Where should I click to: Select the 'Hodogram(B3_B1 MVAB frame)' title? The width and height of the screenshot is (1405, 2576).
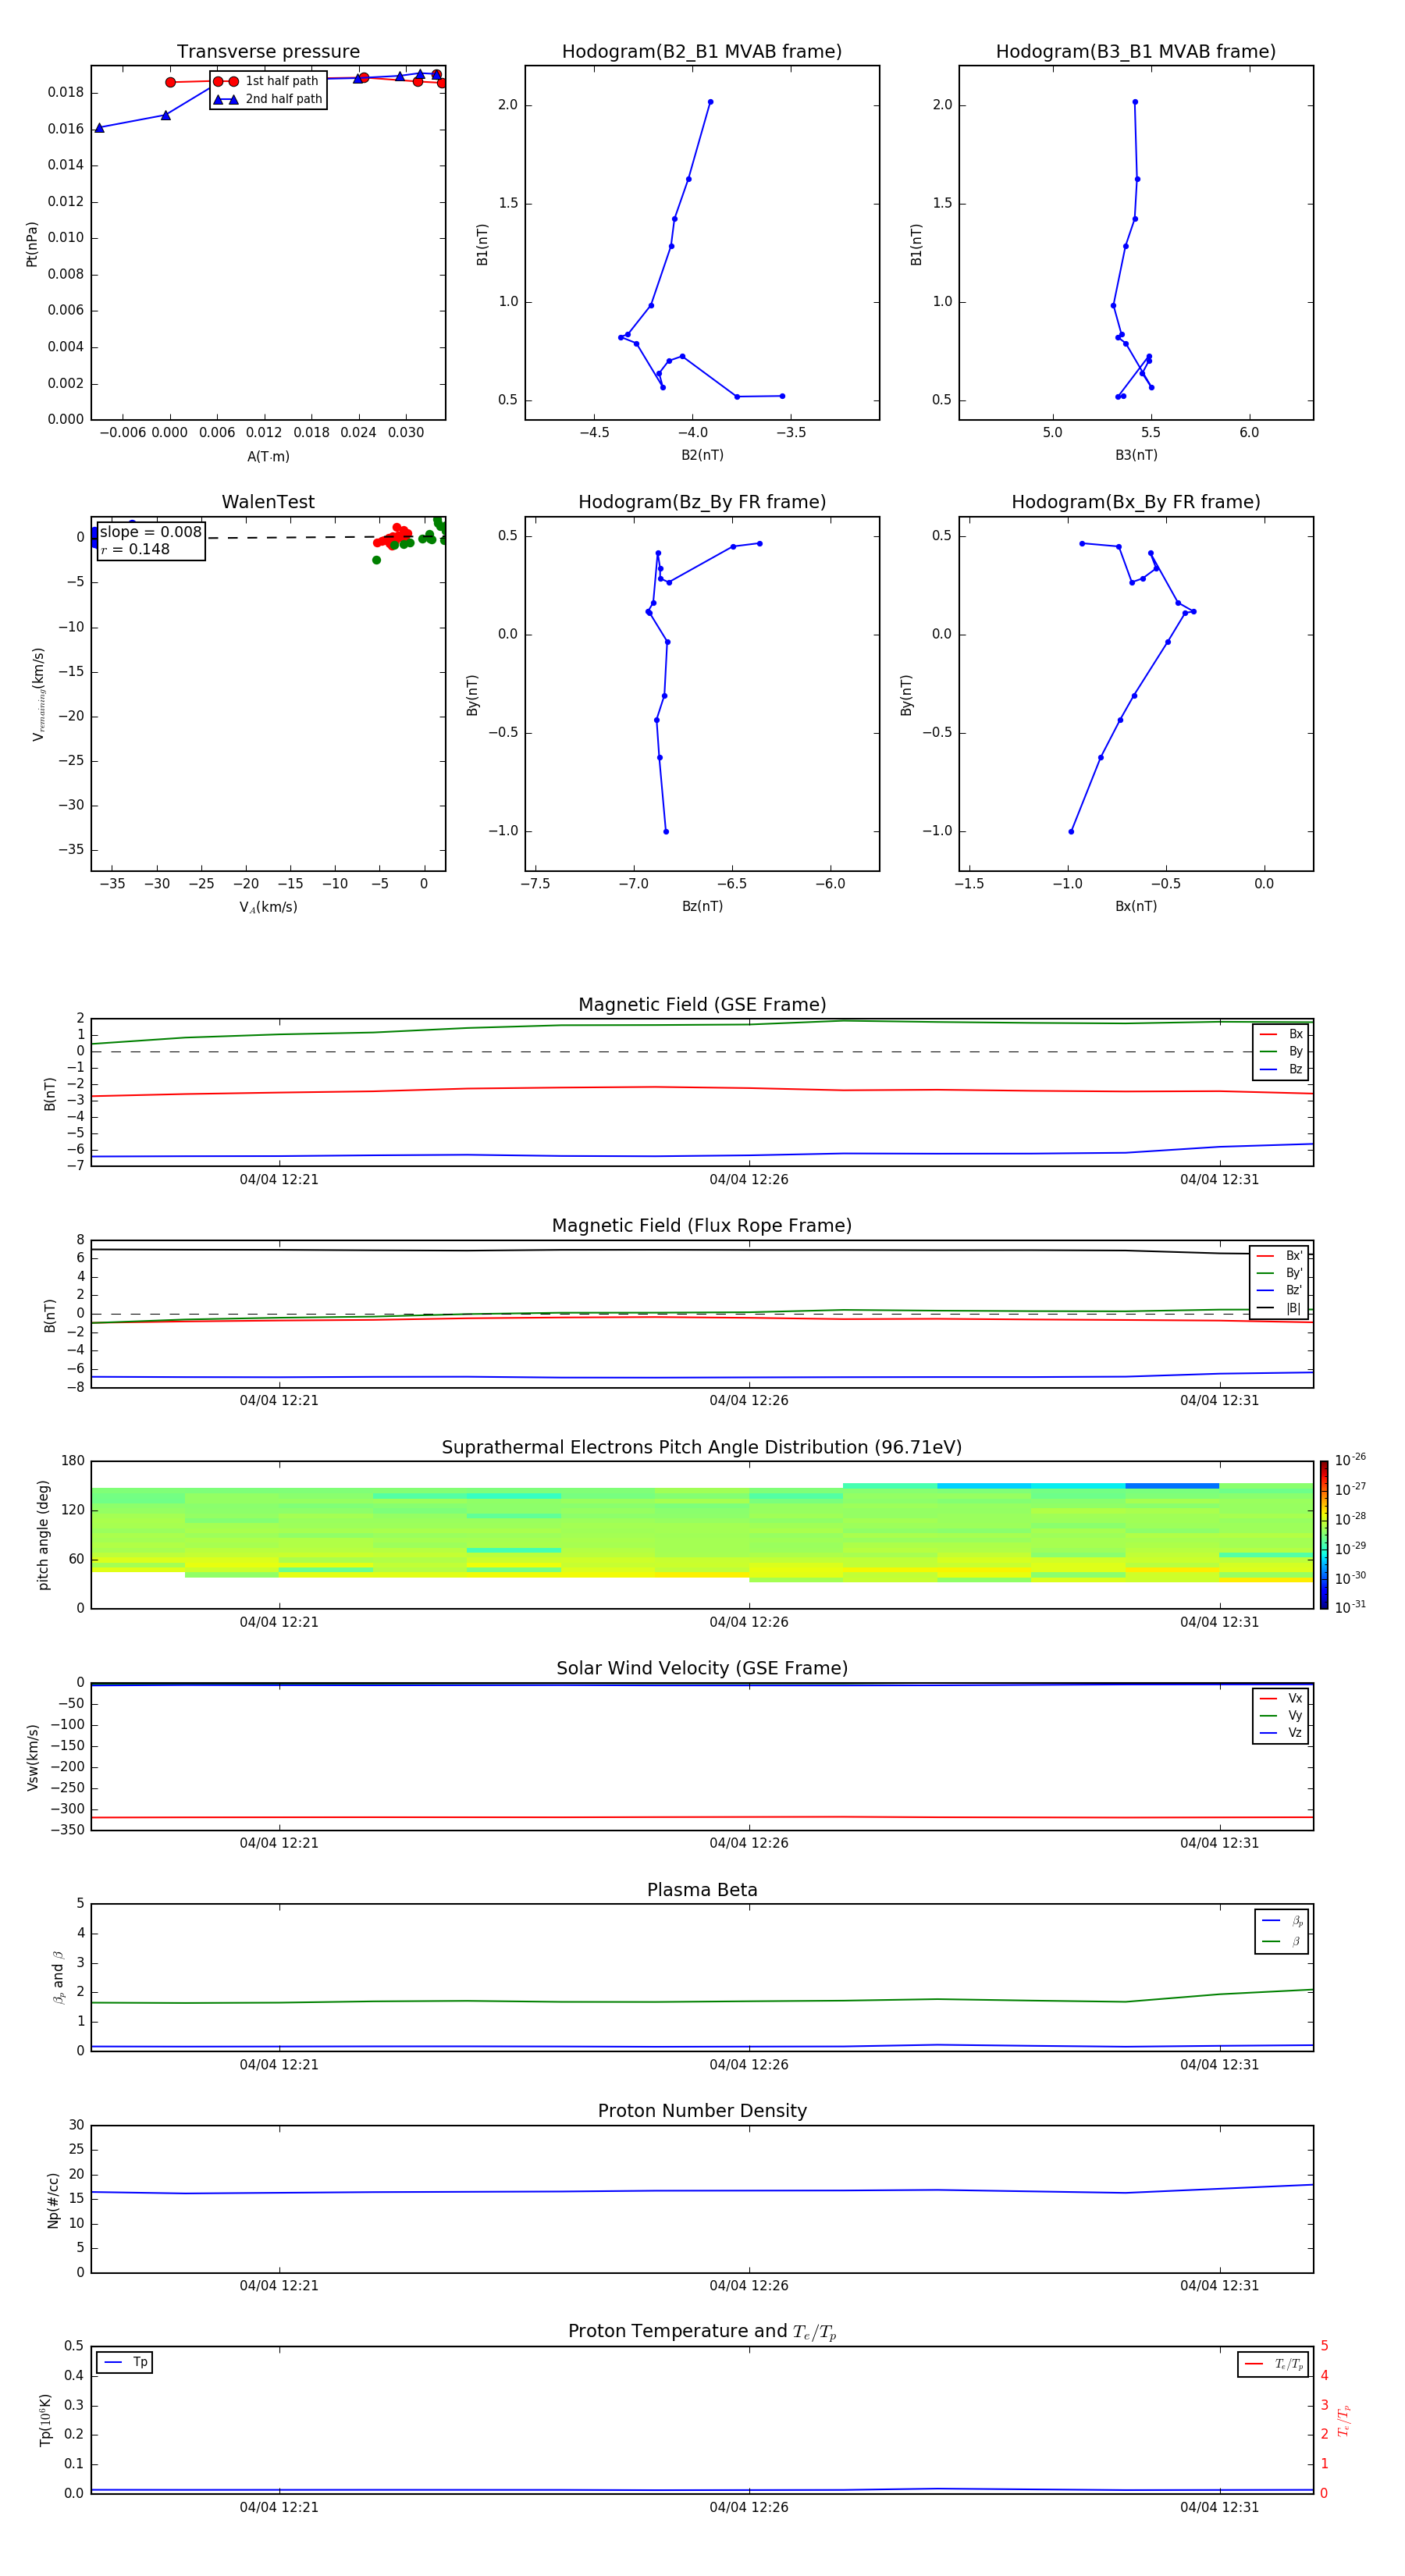[1136, 52]
